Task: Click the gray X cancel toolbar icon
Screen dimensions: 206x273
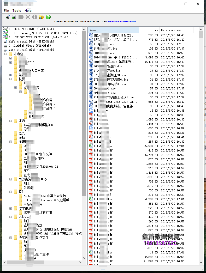Action: (x=28, y=17)
